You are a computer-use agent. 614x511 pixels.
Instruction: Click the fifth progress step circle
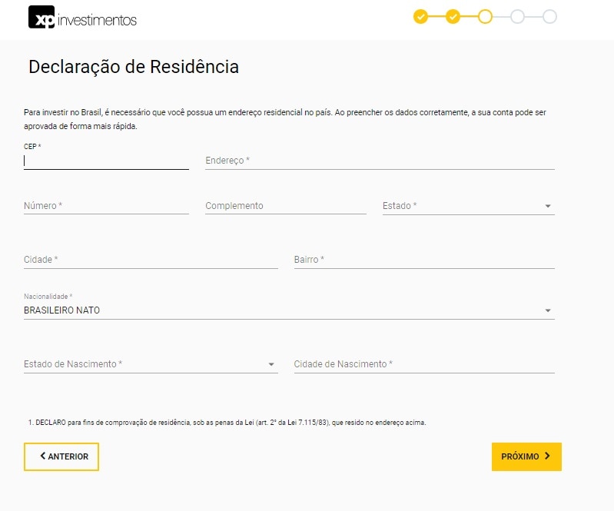[x=549, y=17]
